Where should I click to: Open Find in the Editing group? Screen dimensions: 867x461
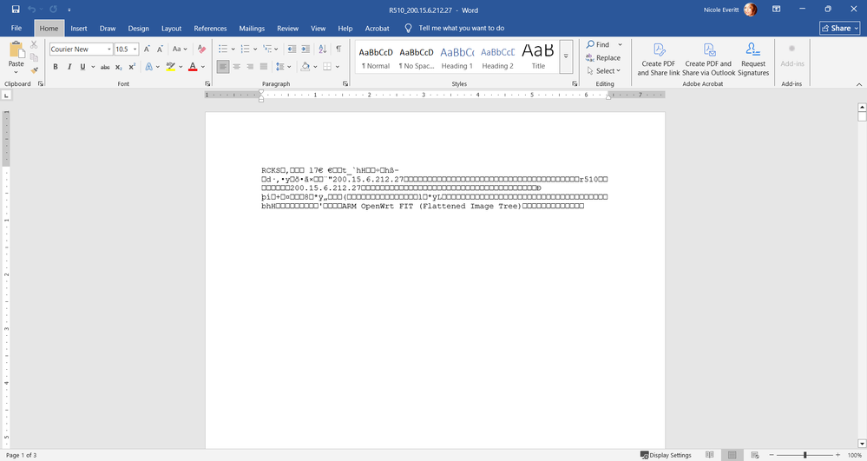tap(598, 45)
